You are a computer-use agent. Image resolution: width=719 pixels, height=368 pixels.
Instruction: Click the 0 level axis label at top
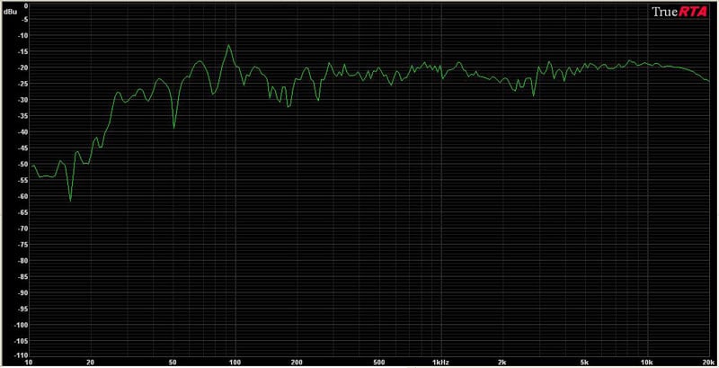tap(26, 4)
